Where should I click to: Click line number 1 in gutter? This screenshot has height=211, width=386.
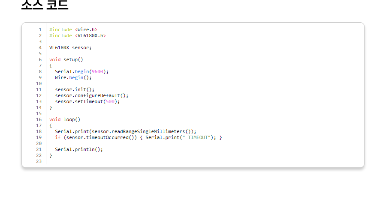pos(40,30)
